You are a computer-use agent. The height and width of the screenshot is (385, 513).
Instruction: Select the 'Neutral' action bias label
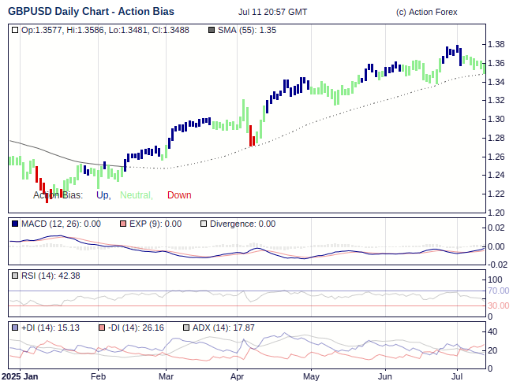[x=136, y=195]
